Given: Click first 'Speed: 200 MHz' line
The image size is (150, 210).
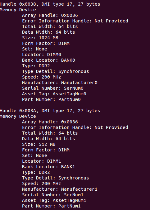Looking at the screenshot, I should [x=42, y=77].
